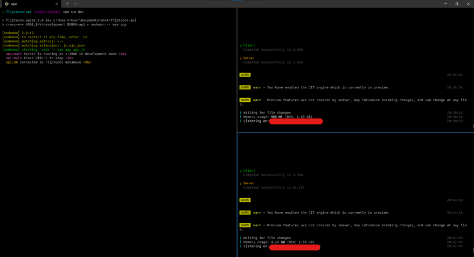This screenshot has width=474, height=257.
Task: Click the redacted Listening URL in bottom-right pane
Action: [x=295, y=247]
